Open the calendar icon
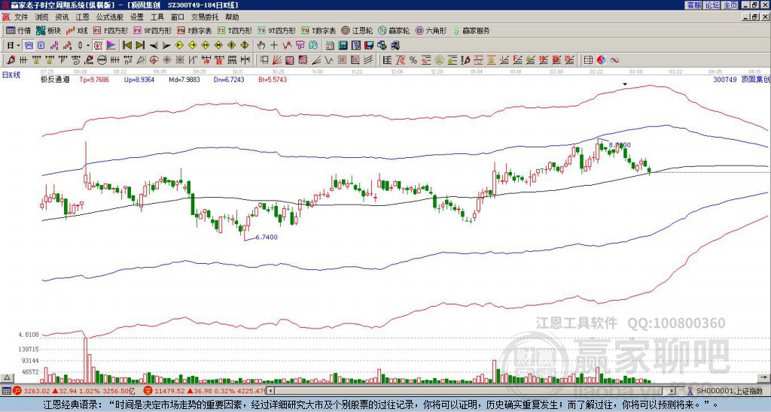This screenshot has height=412, width=771. click(330, 46)
